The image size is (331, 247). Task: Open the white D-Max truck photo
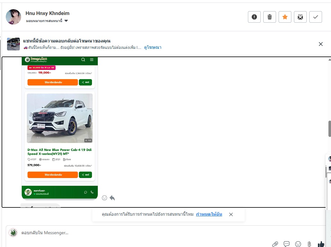click(x=60, y=118)
